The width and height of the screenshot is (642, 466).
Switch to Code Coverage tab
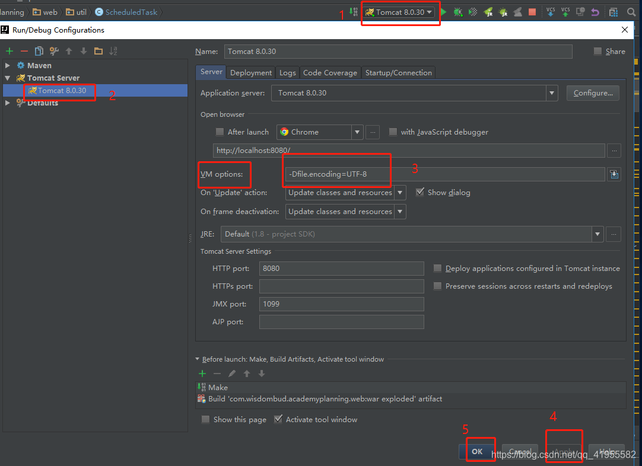[330, 72]
